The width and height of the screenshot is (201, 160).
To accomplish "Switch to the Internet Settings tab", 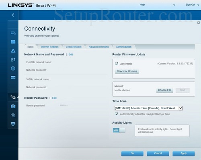I will [49, 47].
